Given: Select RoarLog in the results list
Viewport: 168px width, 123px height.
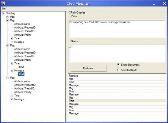Looking at the screenshot, I should click(74, 76).
